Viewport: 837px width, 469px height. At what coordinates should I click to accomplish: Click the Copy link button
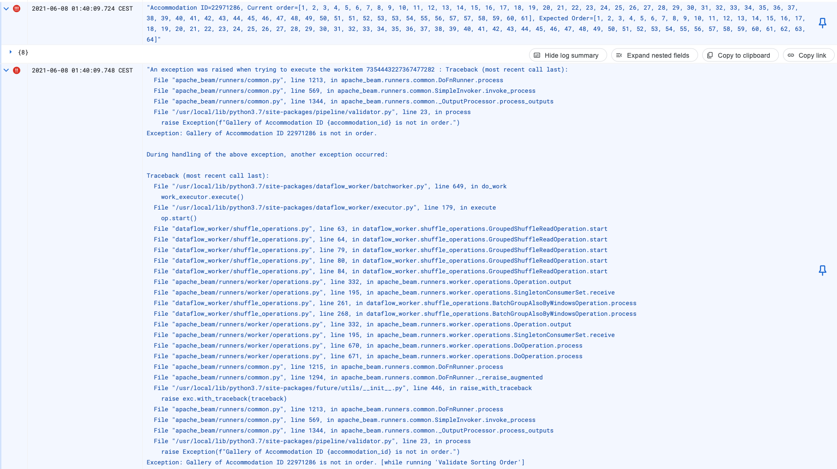[808, 54]
